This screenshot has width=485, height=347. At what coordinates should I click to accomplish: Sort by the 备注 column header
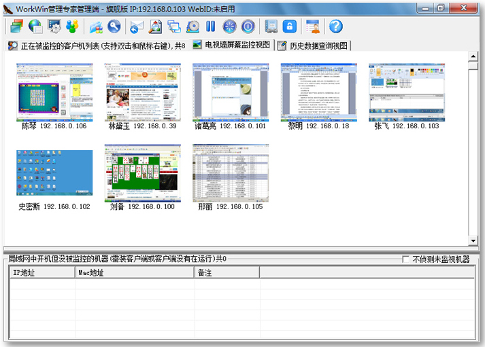(227, 272)
